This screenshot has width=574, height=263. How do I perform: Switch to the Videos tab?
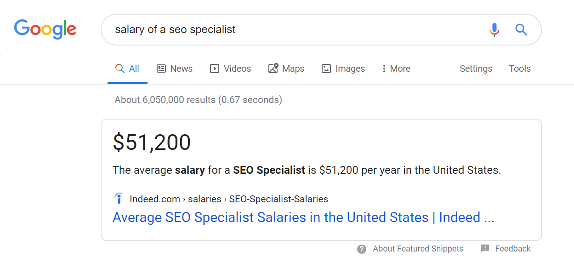pos(230,69)
